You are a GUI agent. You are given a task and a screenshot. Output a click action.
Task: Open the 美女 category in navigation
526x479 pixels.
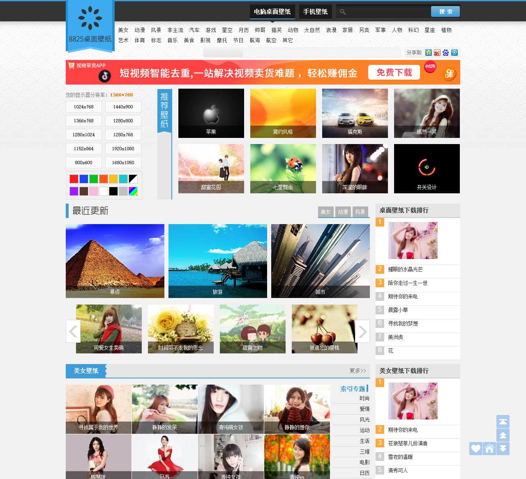[123, 30]
